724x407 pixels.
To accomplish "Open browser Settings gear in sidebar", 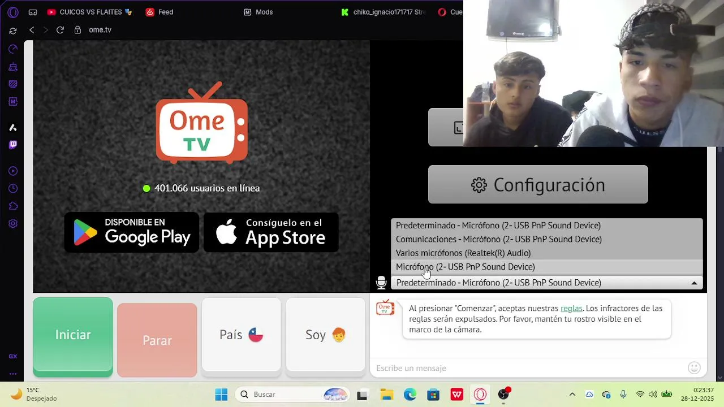I will 13,223.
